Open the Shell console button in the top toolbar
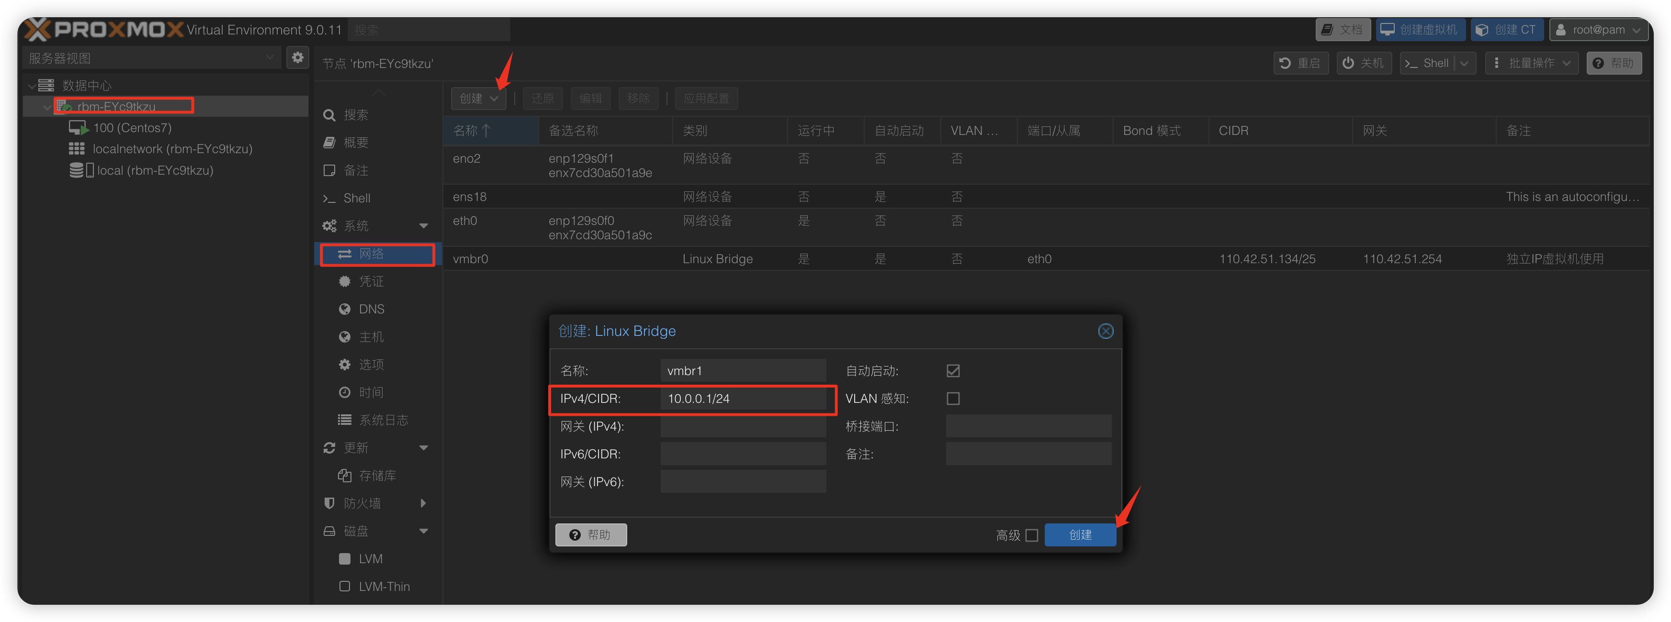Viewport: 1671px width, 622px height. 1427,63
